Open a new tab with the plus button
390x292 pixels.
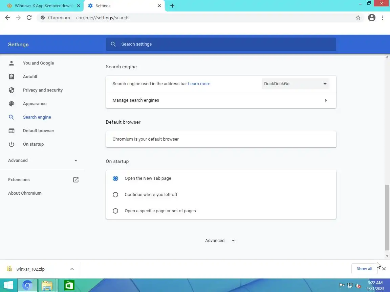pyautogui.click(x=172, y=6)
